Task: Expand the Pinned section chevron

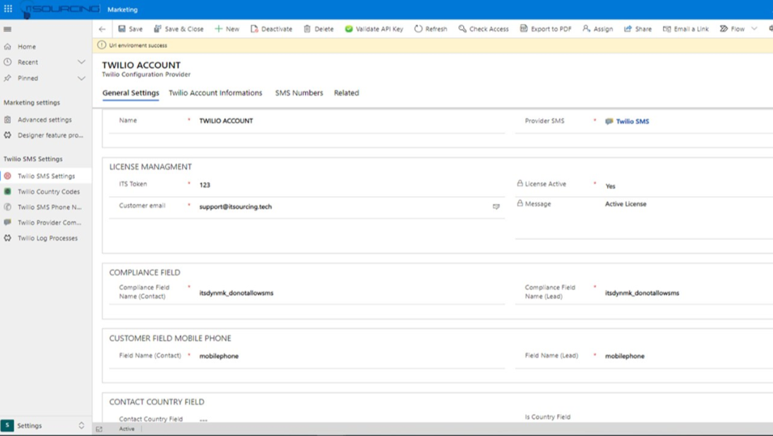Action: [81, 78]
